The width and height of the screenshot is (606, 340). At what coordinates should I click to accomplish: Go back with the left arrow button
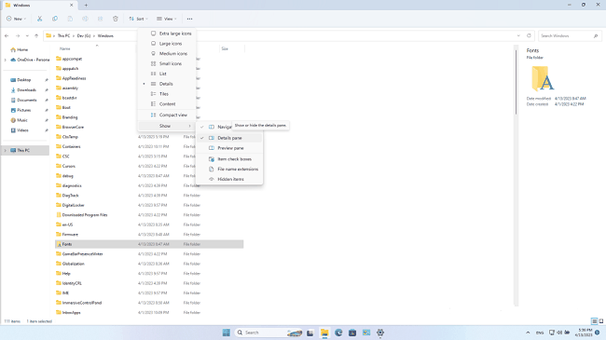pyautogui.click(x=7, y=35)
